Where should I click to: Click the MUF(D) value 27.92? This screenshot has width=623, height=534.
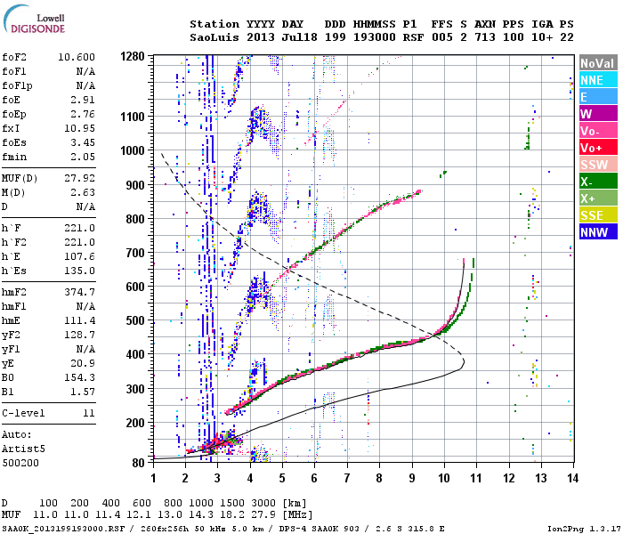tap(79, 178)
